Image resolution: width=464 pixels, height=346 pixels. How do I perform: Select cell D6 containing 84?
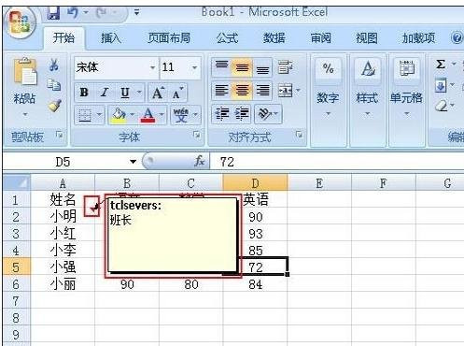coord(255,284)
